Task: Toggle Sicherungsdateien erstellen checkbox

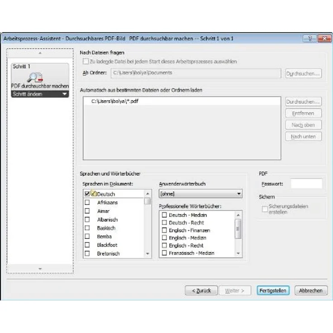Action: pos(265,209)
